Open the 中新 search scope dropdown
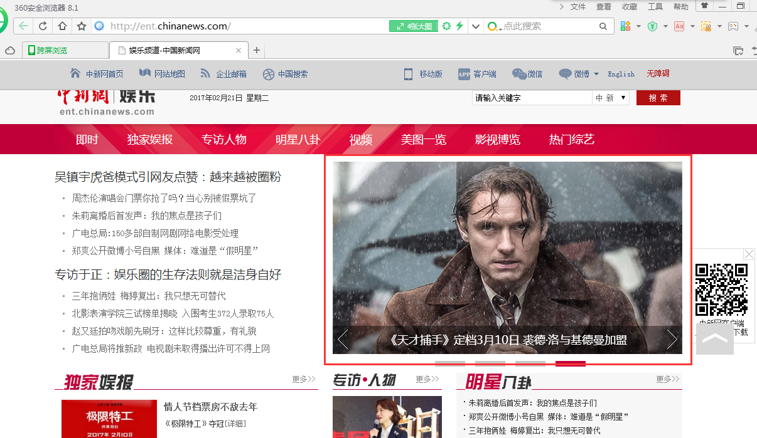 click(611, 98)
